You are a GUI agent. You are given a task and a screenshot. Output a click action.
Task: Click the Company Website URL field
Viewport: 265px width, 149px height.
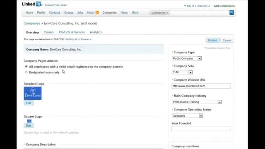[x=201, y=86]
